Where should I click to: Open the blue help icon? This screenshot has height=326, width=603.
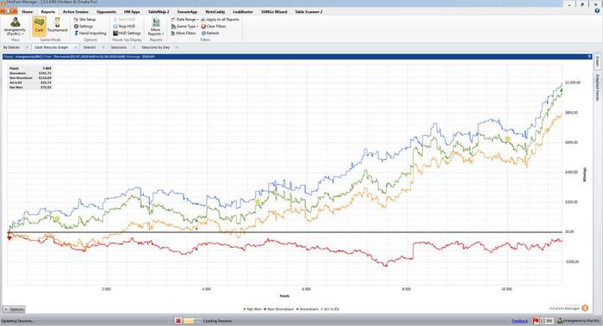[597, 10]
